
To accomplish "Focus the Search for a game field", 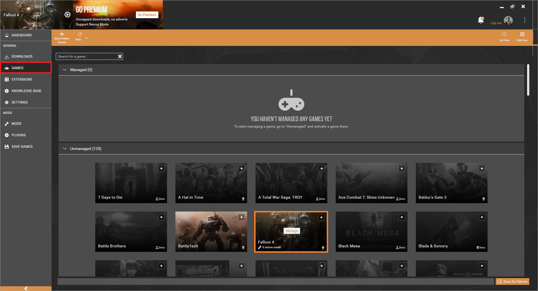I will (87, 57).
